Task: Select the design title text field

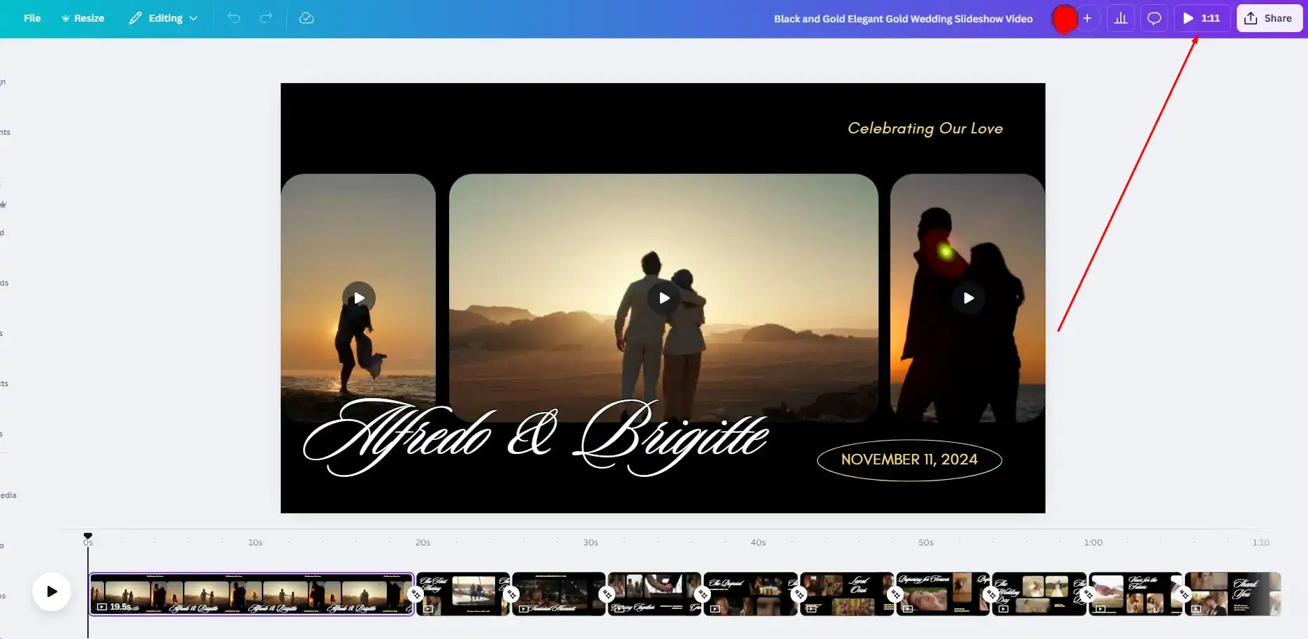Action: [903, 19]
